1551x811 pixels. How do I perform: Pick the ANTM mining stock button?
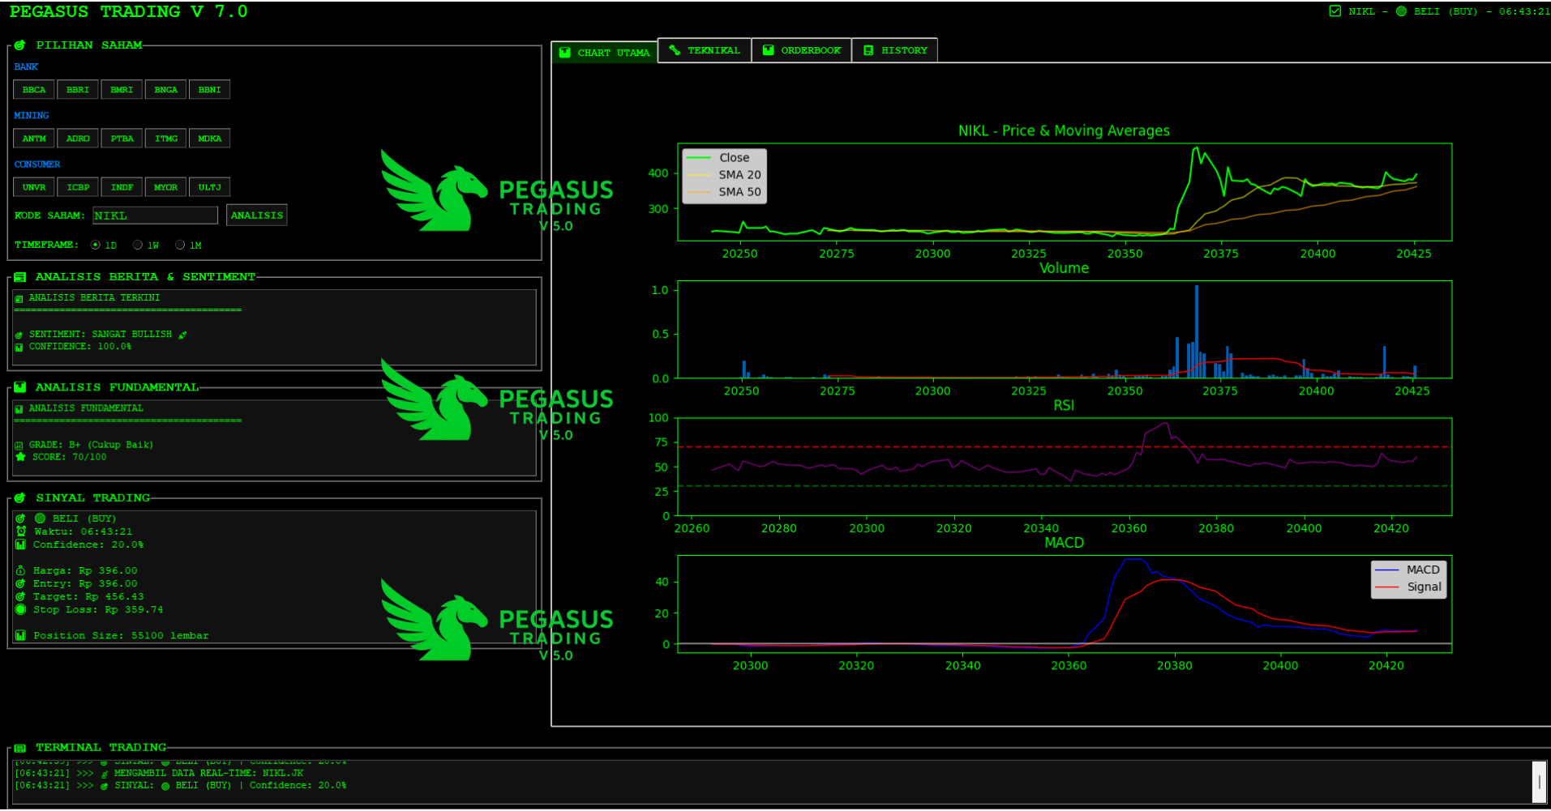coord(34,139)
